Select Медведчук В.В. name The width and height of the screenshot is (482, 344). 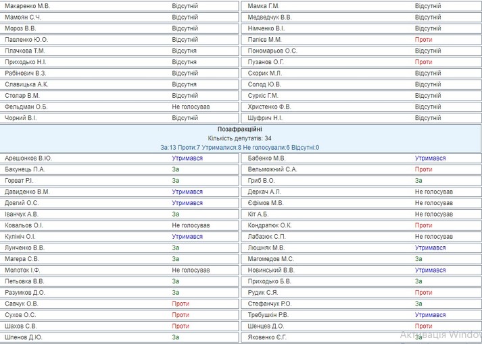coord(270,18)
